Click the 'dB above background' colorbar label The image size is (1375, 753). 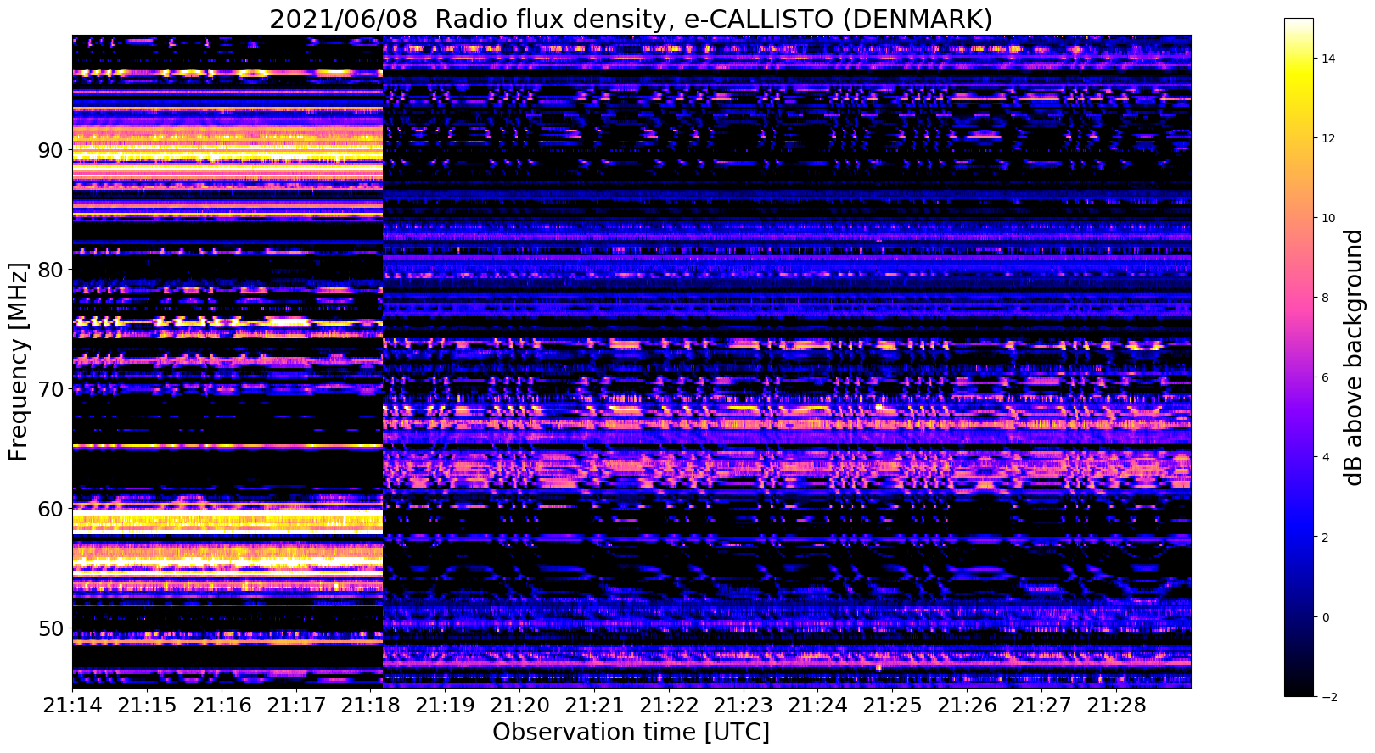pyautogui.click(x=1353, y=357)
